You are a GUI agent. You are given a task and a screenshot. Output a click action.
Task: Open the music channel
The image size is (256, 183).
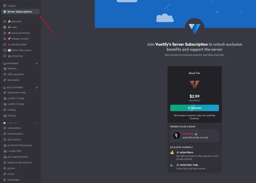pyautogui.click(x=20, y=174)
